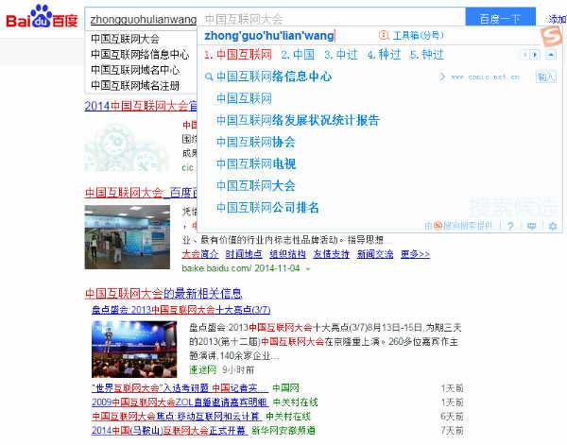Collapse the IME suggestions with up arrow

551,55
